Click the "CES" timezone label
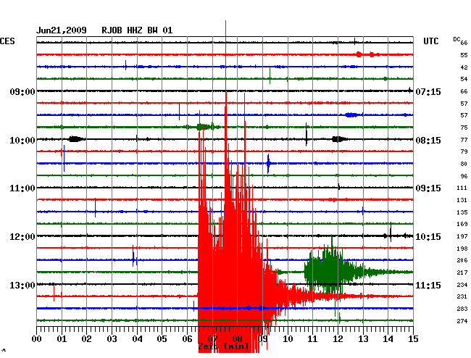Image resolution: width=471 pixels, height=358 pixels. (7, 41)
